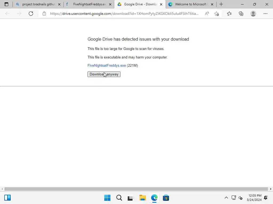This screenshot has height=204, width=273.
Task: Refresh the current page
Action: [x=31, y=14]
